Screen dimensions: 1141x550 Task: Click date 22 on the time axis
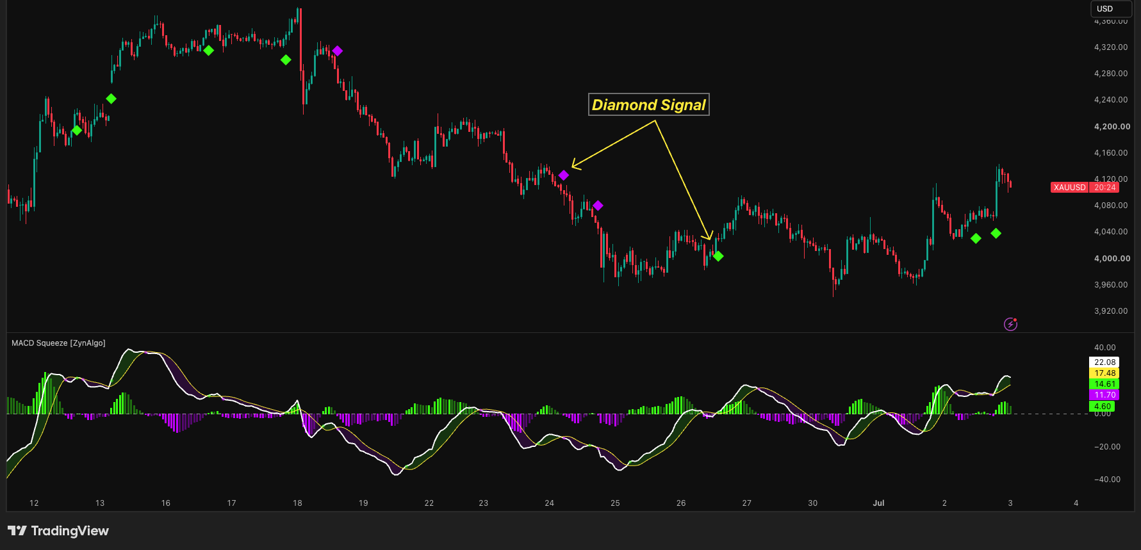pos(429,503)
